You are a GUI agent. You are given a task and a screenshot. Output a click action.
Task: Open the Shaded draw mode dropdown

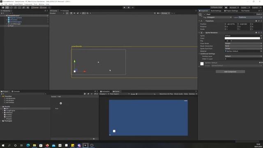(57, 13)
